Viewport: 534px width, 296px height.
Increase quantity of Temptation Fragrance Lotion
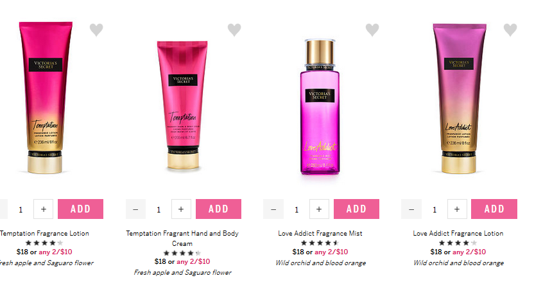click(43, 209)
